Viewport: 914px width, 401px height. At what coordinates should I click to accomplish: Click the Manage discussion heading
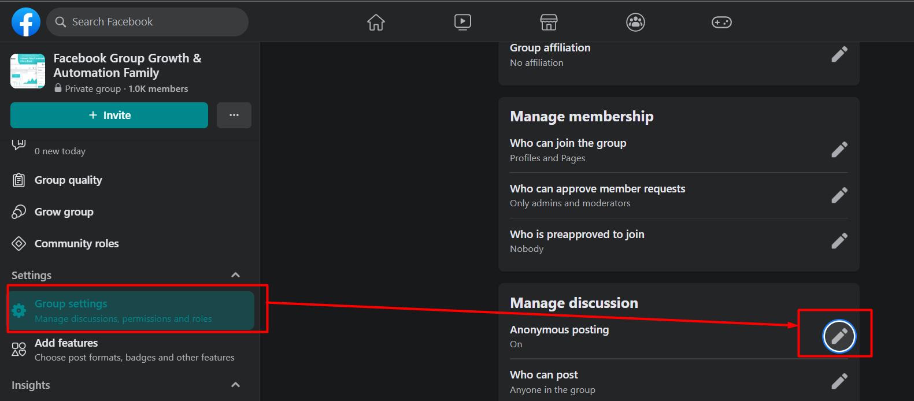click(574, 303)
